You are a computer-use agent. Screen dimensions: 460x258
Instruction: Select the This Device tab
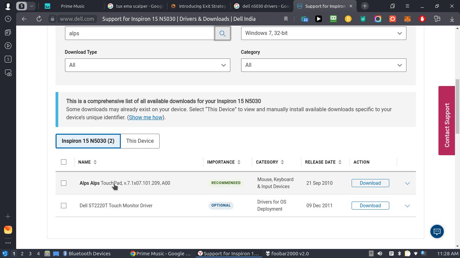click(140, 141)
